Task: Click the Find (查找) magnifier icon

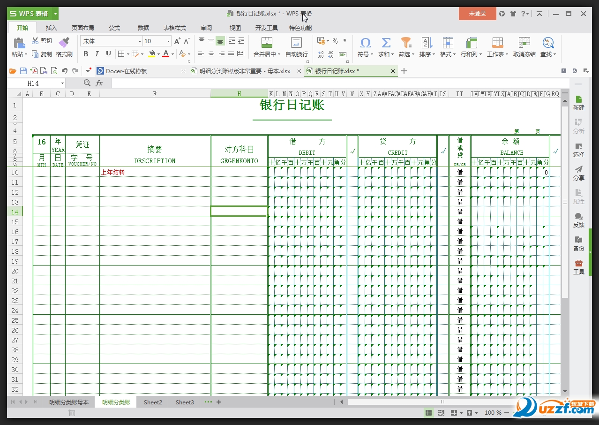Action: [x=548, y=43]
